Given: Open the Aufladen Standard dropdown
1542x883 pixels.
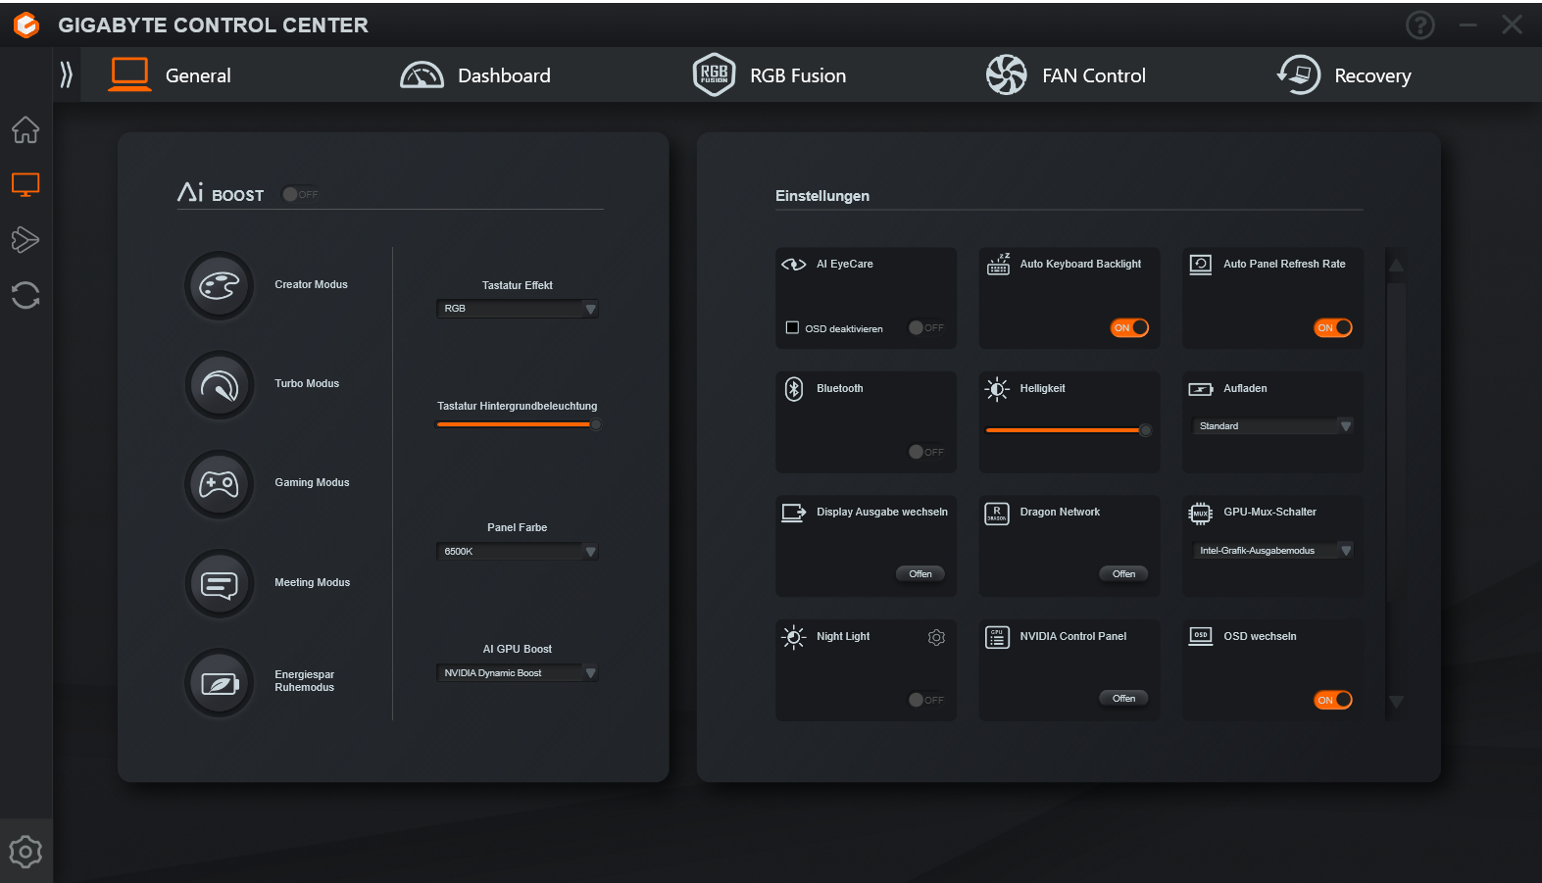Looking at the screenshot, I should [1272, 426].
